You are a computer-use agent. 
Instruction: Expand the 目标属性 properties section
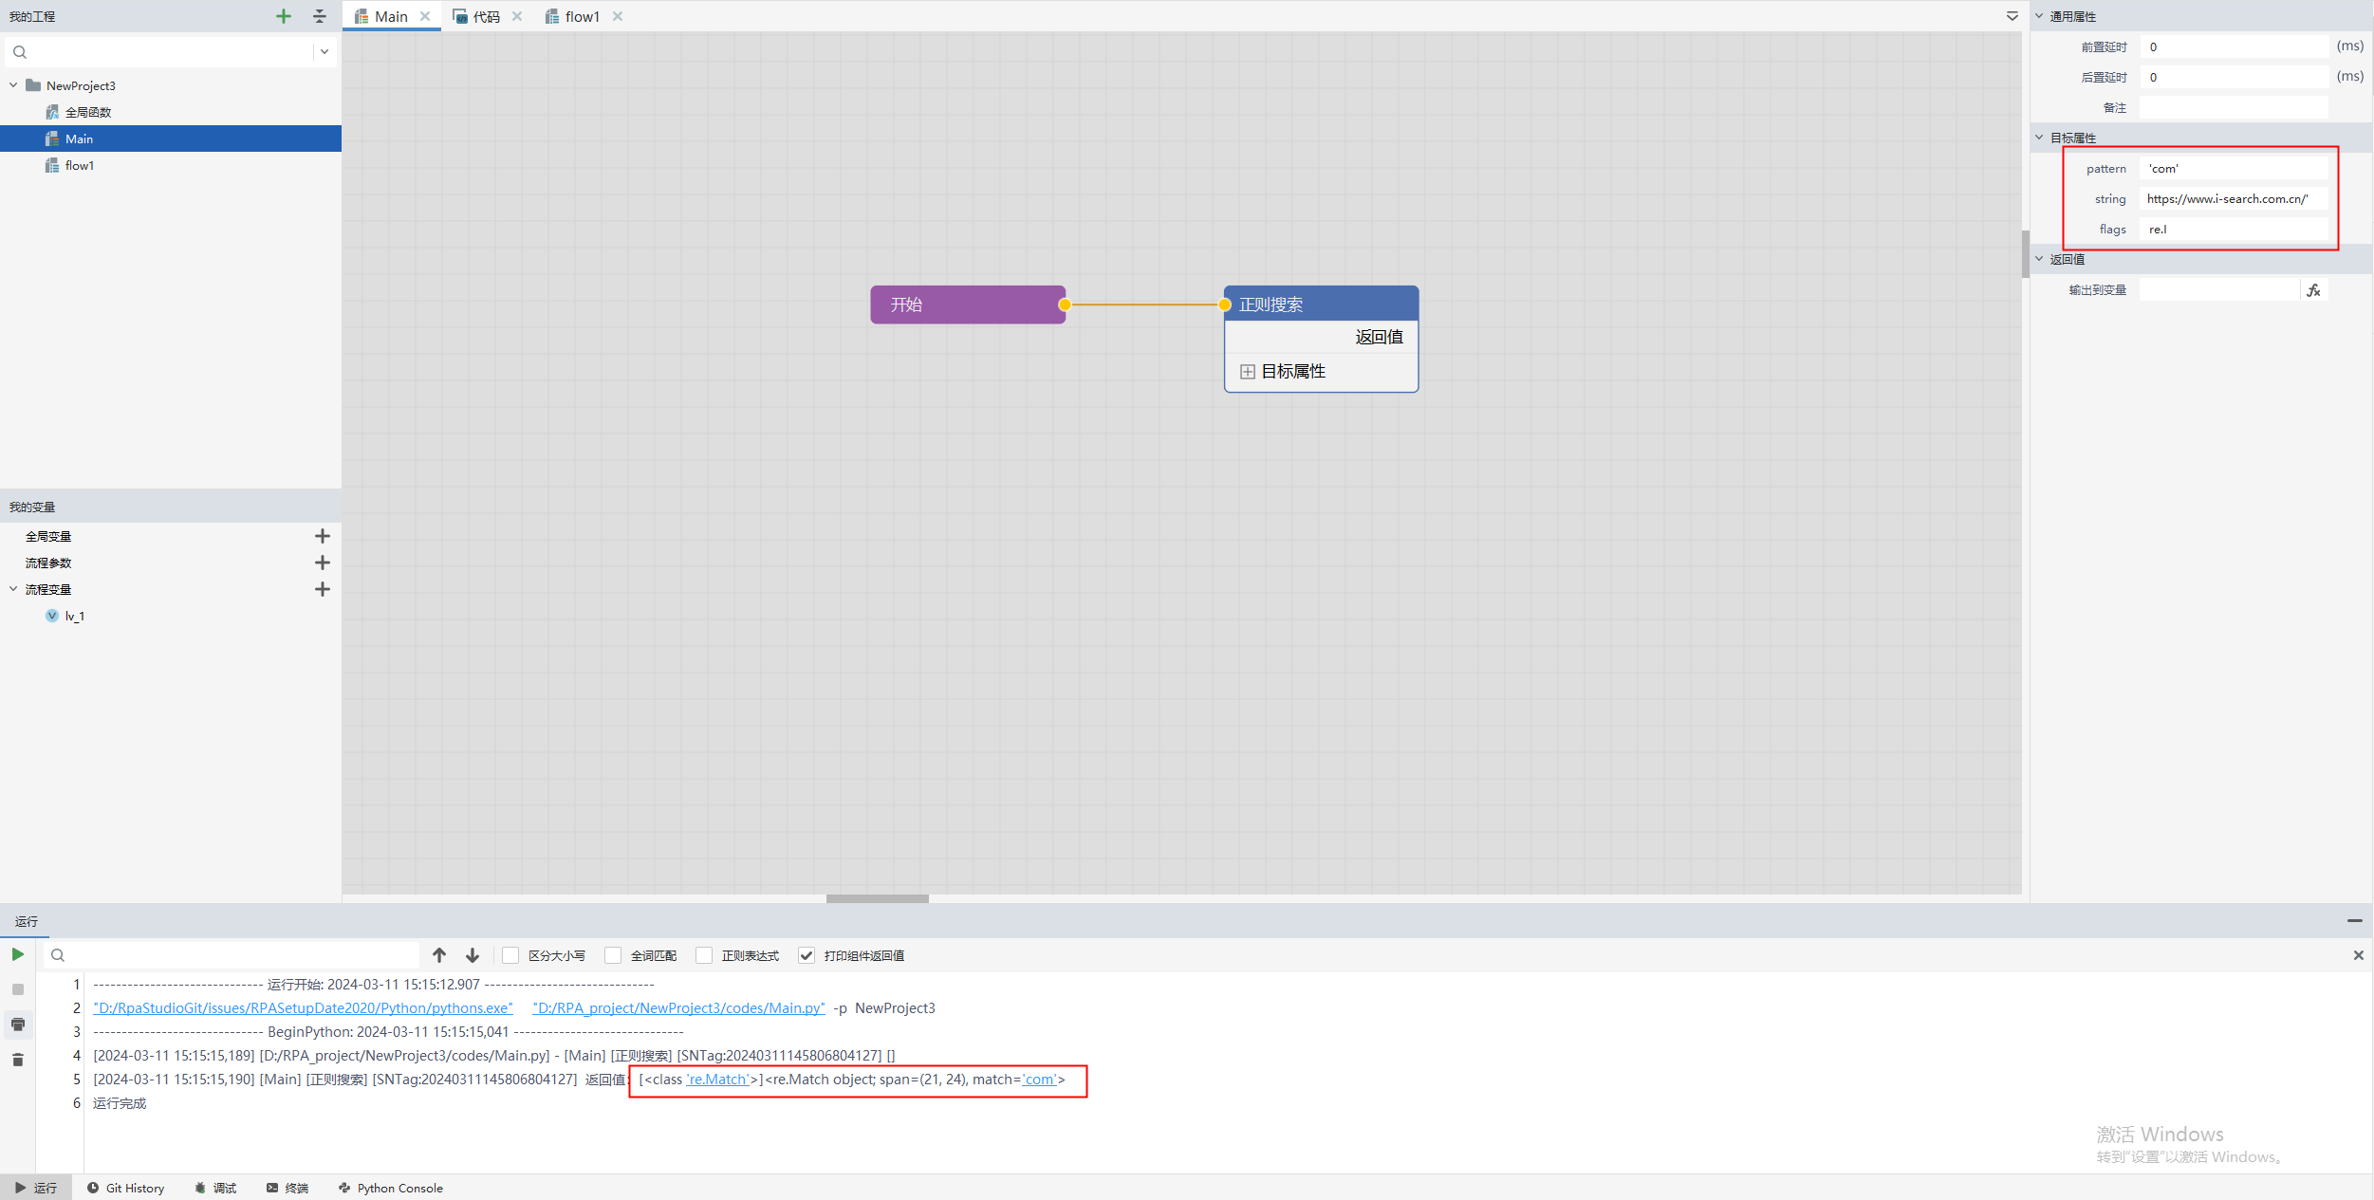1246,370
